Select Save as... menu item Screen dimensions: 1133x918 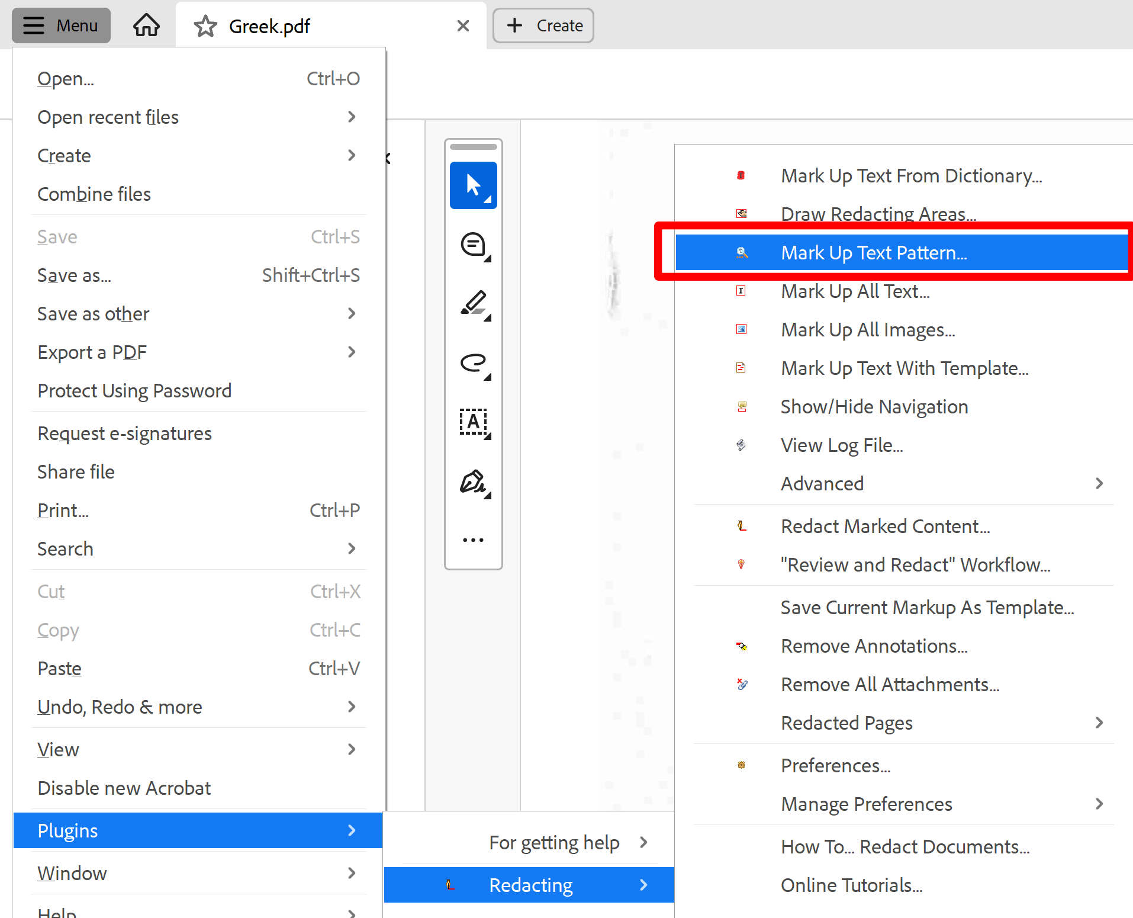point(198,275)
